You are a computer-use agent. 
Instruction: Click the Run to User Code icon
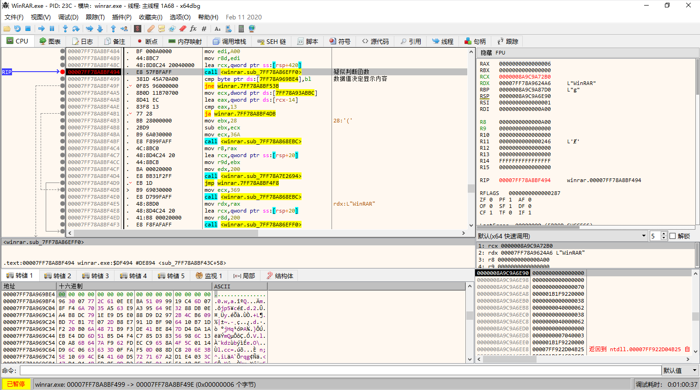click(x=124, y=29)
